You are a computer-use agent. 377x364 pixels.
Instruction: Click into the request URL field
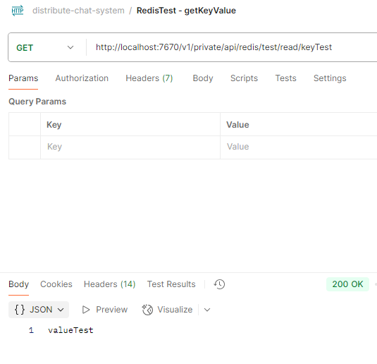(x=232, y=47)
